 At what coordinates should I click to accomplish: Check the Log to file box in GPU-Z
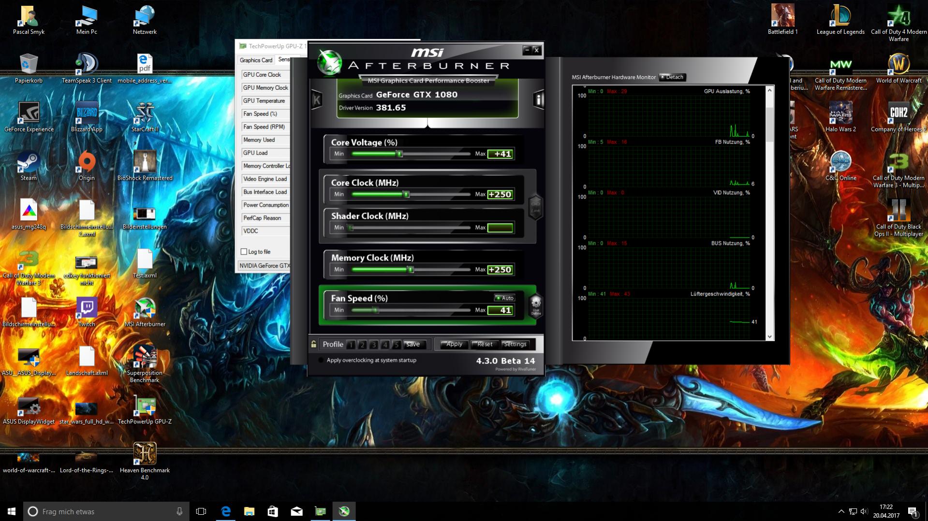point(244,252)
